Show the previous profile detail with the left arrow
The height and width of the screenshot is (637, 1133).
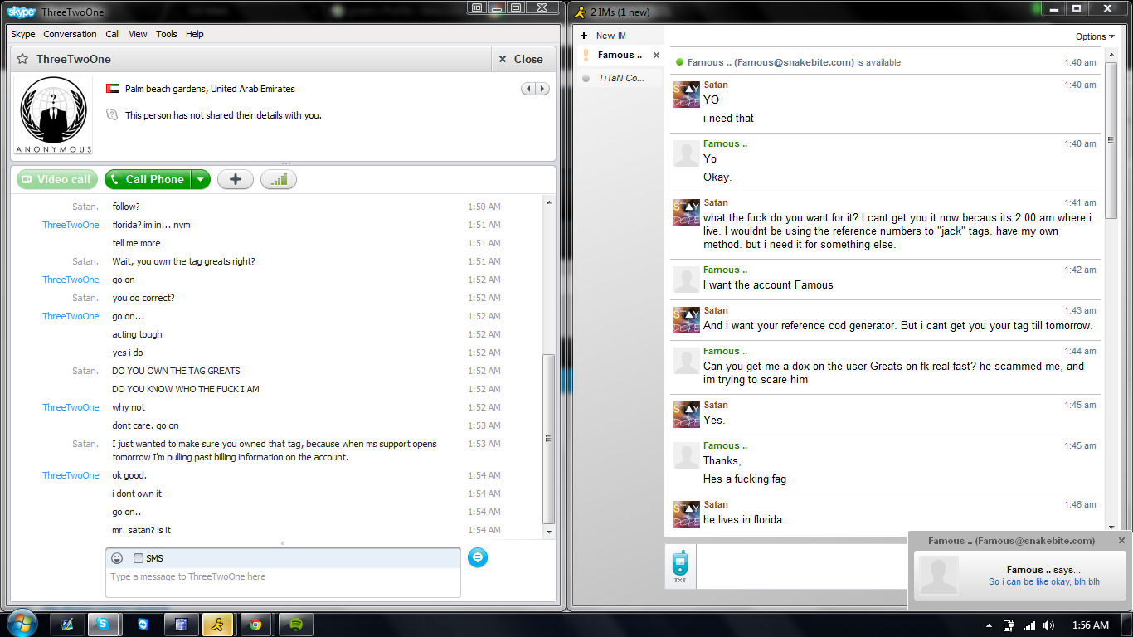tap(528, 89)
